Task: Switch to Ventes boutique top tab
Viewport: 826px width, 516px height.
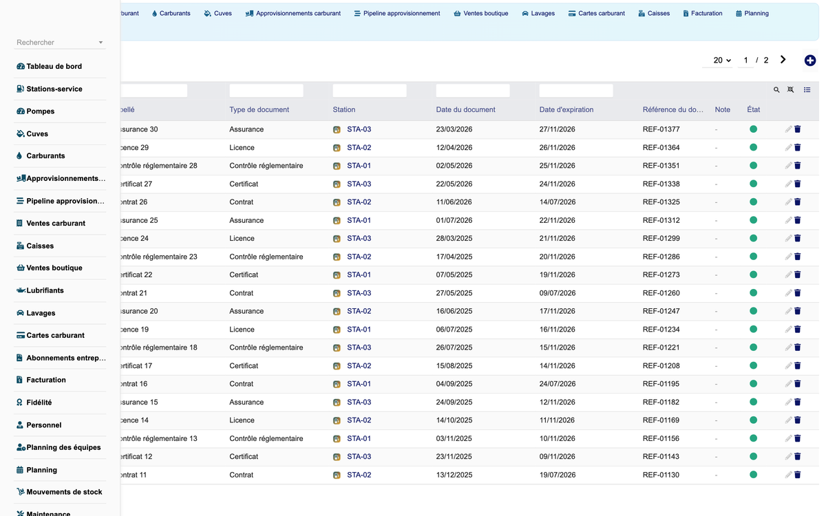Action: point(481,13)
